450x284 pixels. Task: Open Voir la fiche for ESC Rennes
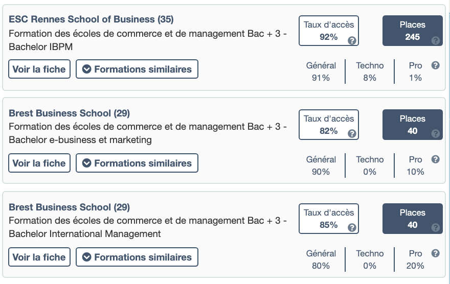pos(39,69)
